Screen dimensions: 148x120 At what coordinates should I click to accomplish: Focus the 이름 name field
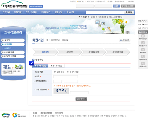66,77
